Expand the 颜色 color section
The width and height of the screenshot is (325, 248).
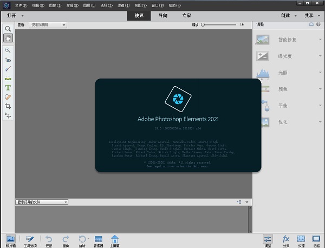point(320,89)
